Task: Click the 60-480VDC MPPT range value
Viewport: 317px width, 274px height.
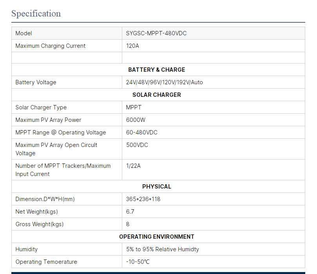Action: coord(141,132)
